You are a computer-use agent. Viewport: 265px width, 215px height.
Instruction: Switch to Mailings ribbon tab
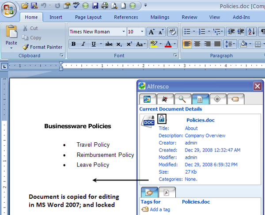coord(160,17)
